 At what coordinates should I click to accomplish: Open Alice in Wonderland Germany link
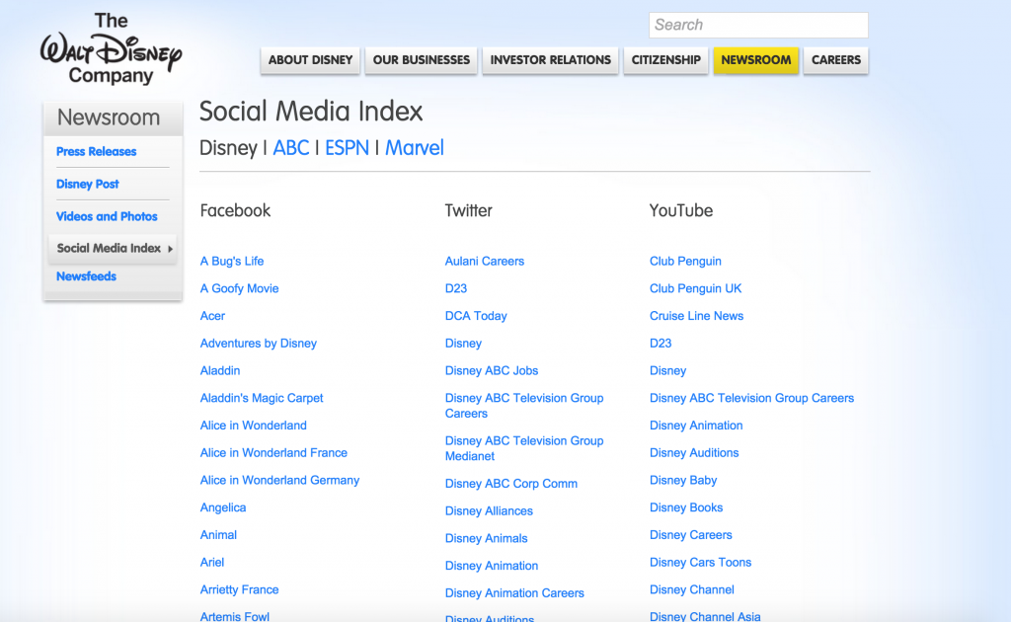(279, 480)
